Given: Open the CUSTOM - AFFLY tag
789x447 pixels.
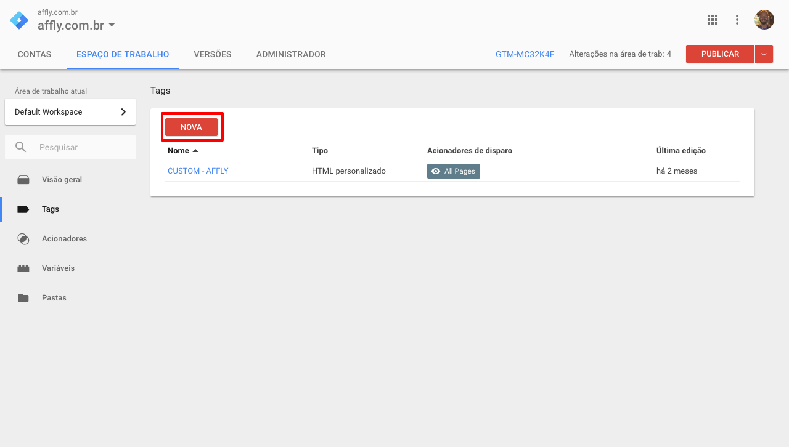Looking at the screenshot, I should (198, 171).
